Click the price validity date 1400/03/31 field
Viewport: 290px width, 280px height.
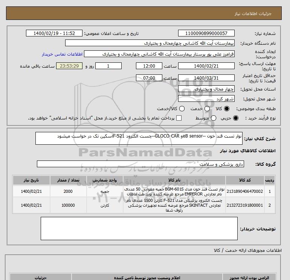pos(206,78)
